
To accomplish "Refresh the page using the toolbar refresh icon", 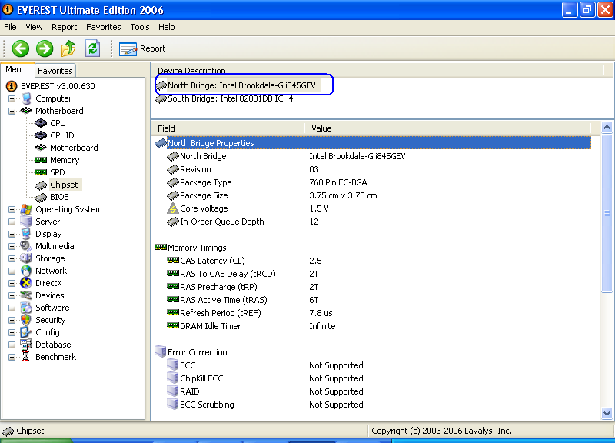I will click(x=92, y=48).
